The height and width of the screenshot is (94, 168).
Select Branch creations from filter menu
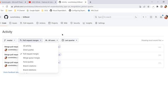click(x=38, y=66)
